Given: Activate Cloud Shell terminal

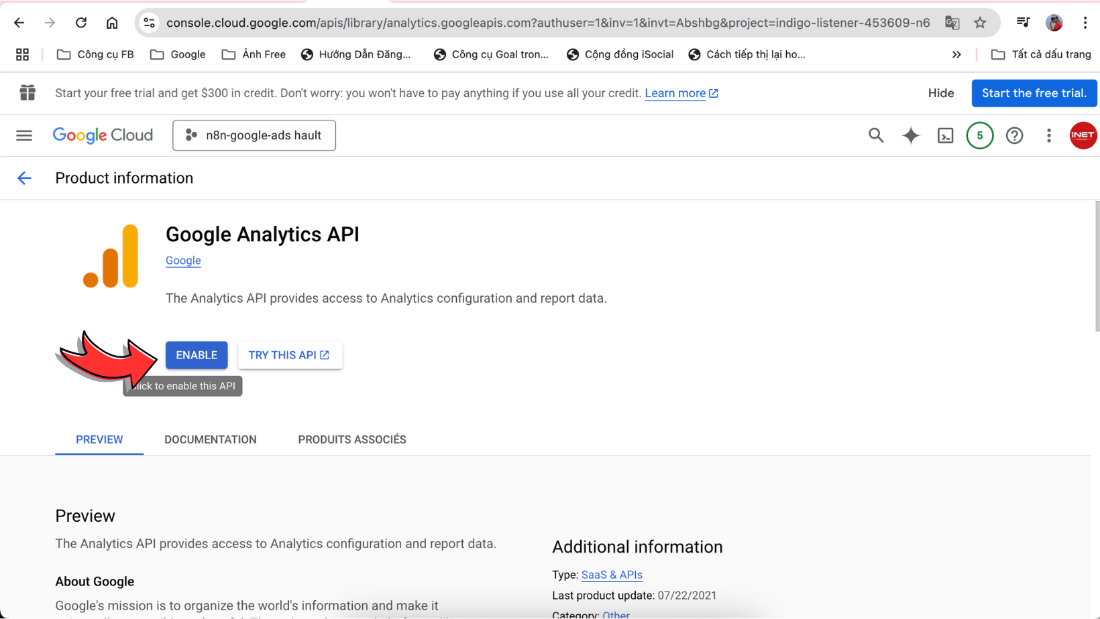Looking at the screenshot, I should point(946,135).
